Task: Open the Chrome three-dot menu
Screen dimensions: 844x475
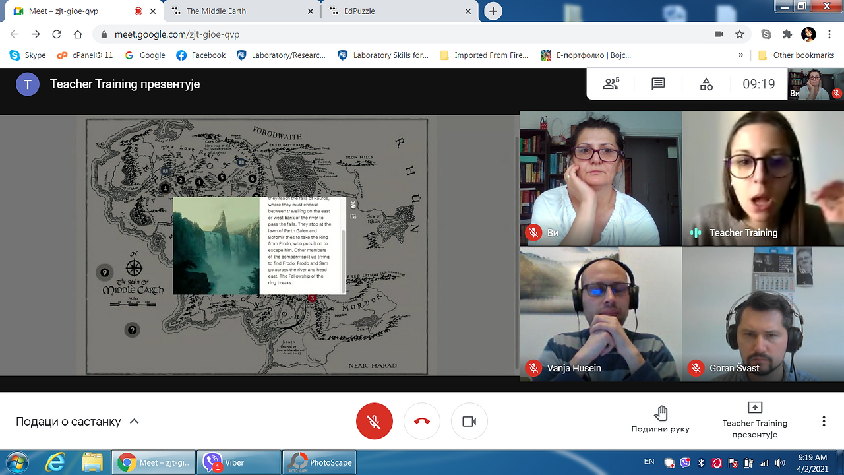Action: [829, 34]
